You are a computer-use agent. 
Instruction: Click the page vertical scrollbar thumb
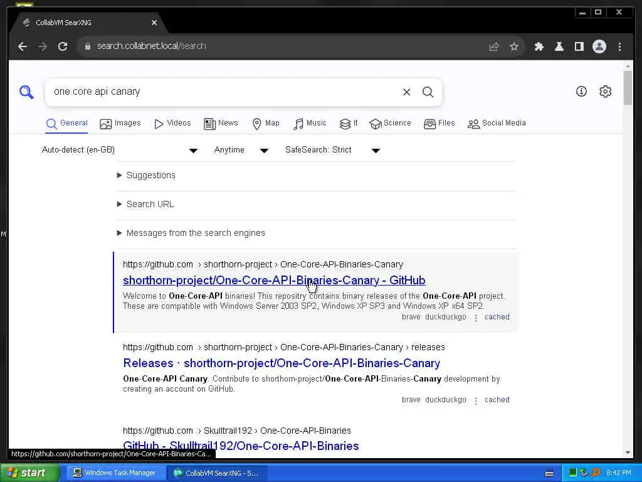[x=628, y=88]
